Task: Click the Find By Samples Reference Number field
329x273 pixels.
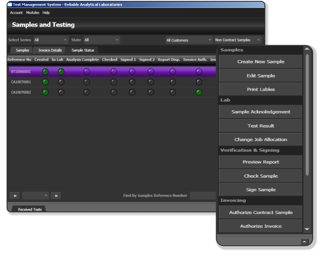Action: tap(203, 196)
